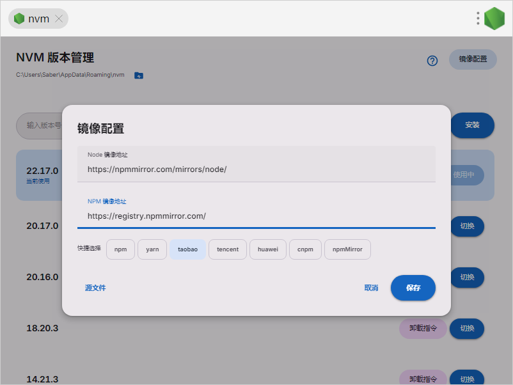513x385 pixels.
Task: Select the 20.17.0 version text
Action: 42,226
